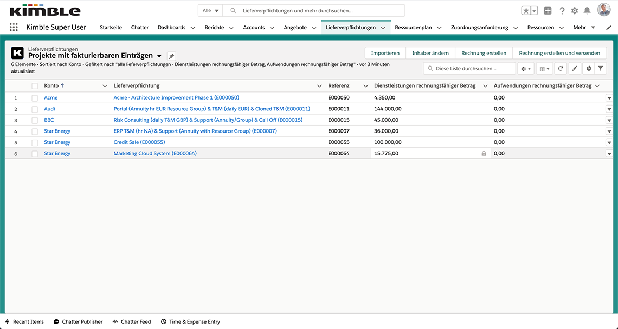Open the list view picker dropdown
This screenshot has width=618, height=329.
(x=159, y=56)
